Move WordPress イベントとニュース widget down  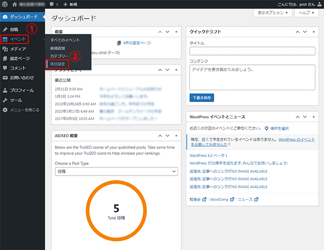coord(305,117)
